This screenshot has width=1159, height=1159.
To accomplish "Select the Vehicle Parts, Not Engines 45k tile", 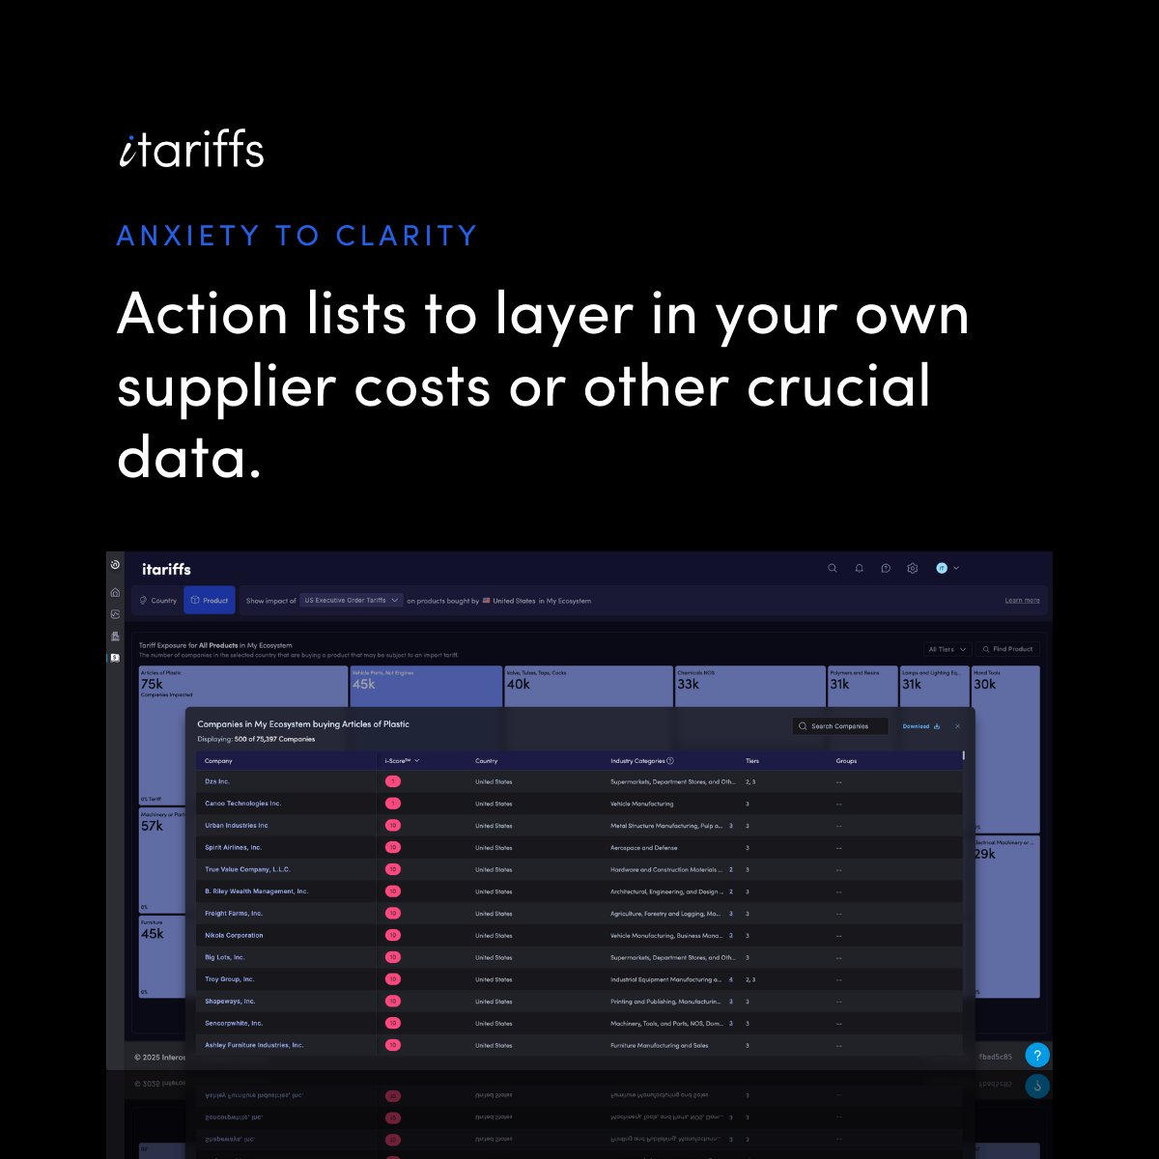I will (x=426, y=688).
